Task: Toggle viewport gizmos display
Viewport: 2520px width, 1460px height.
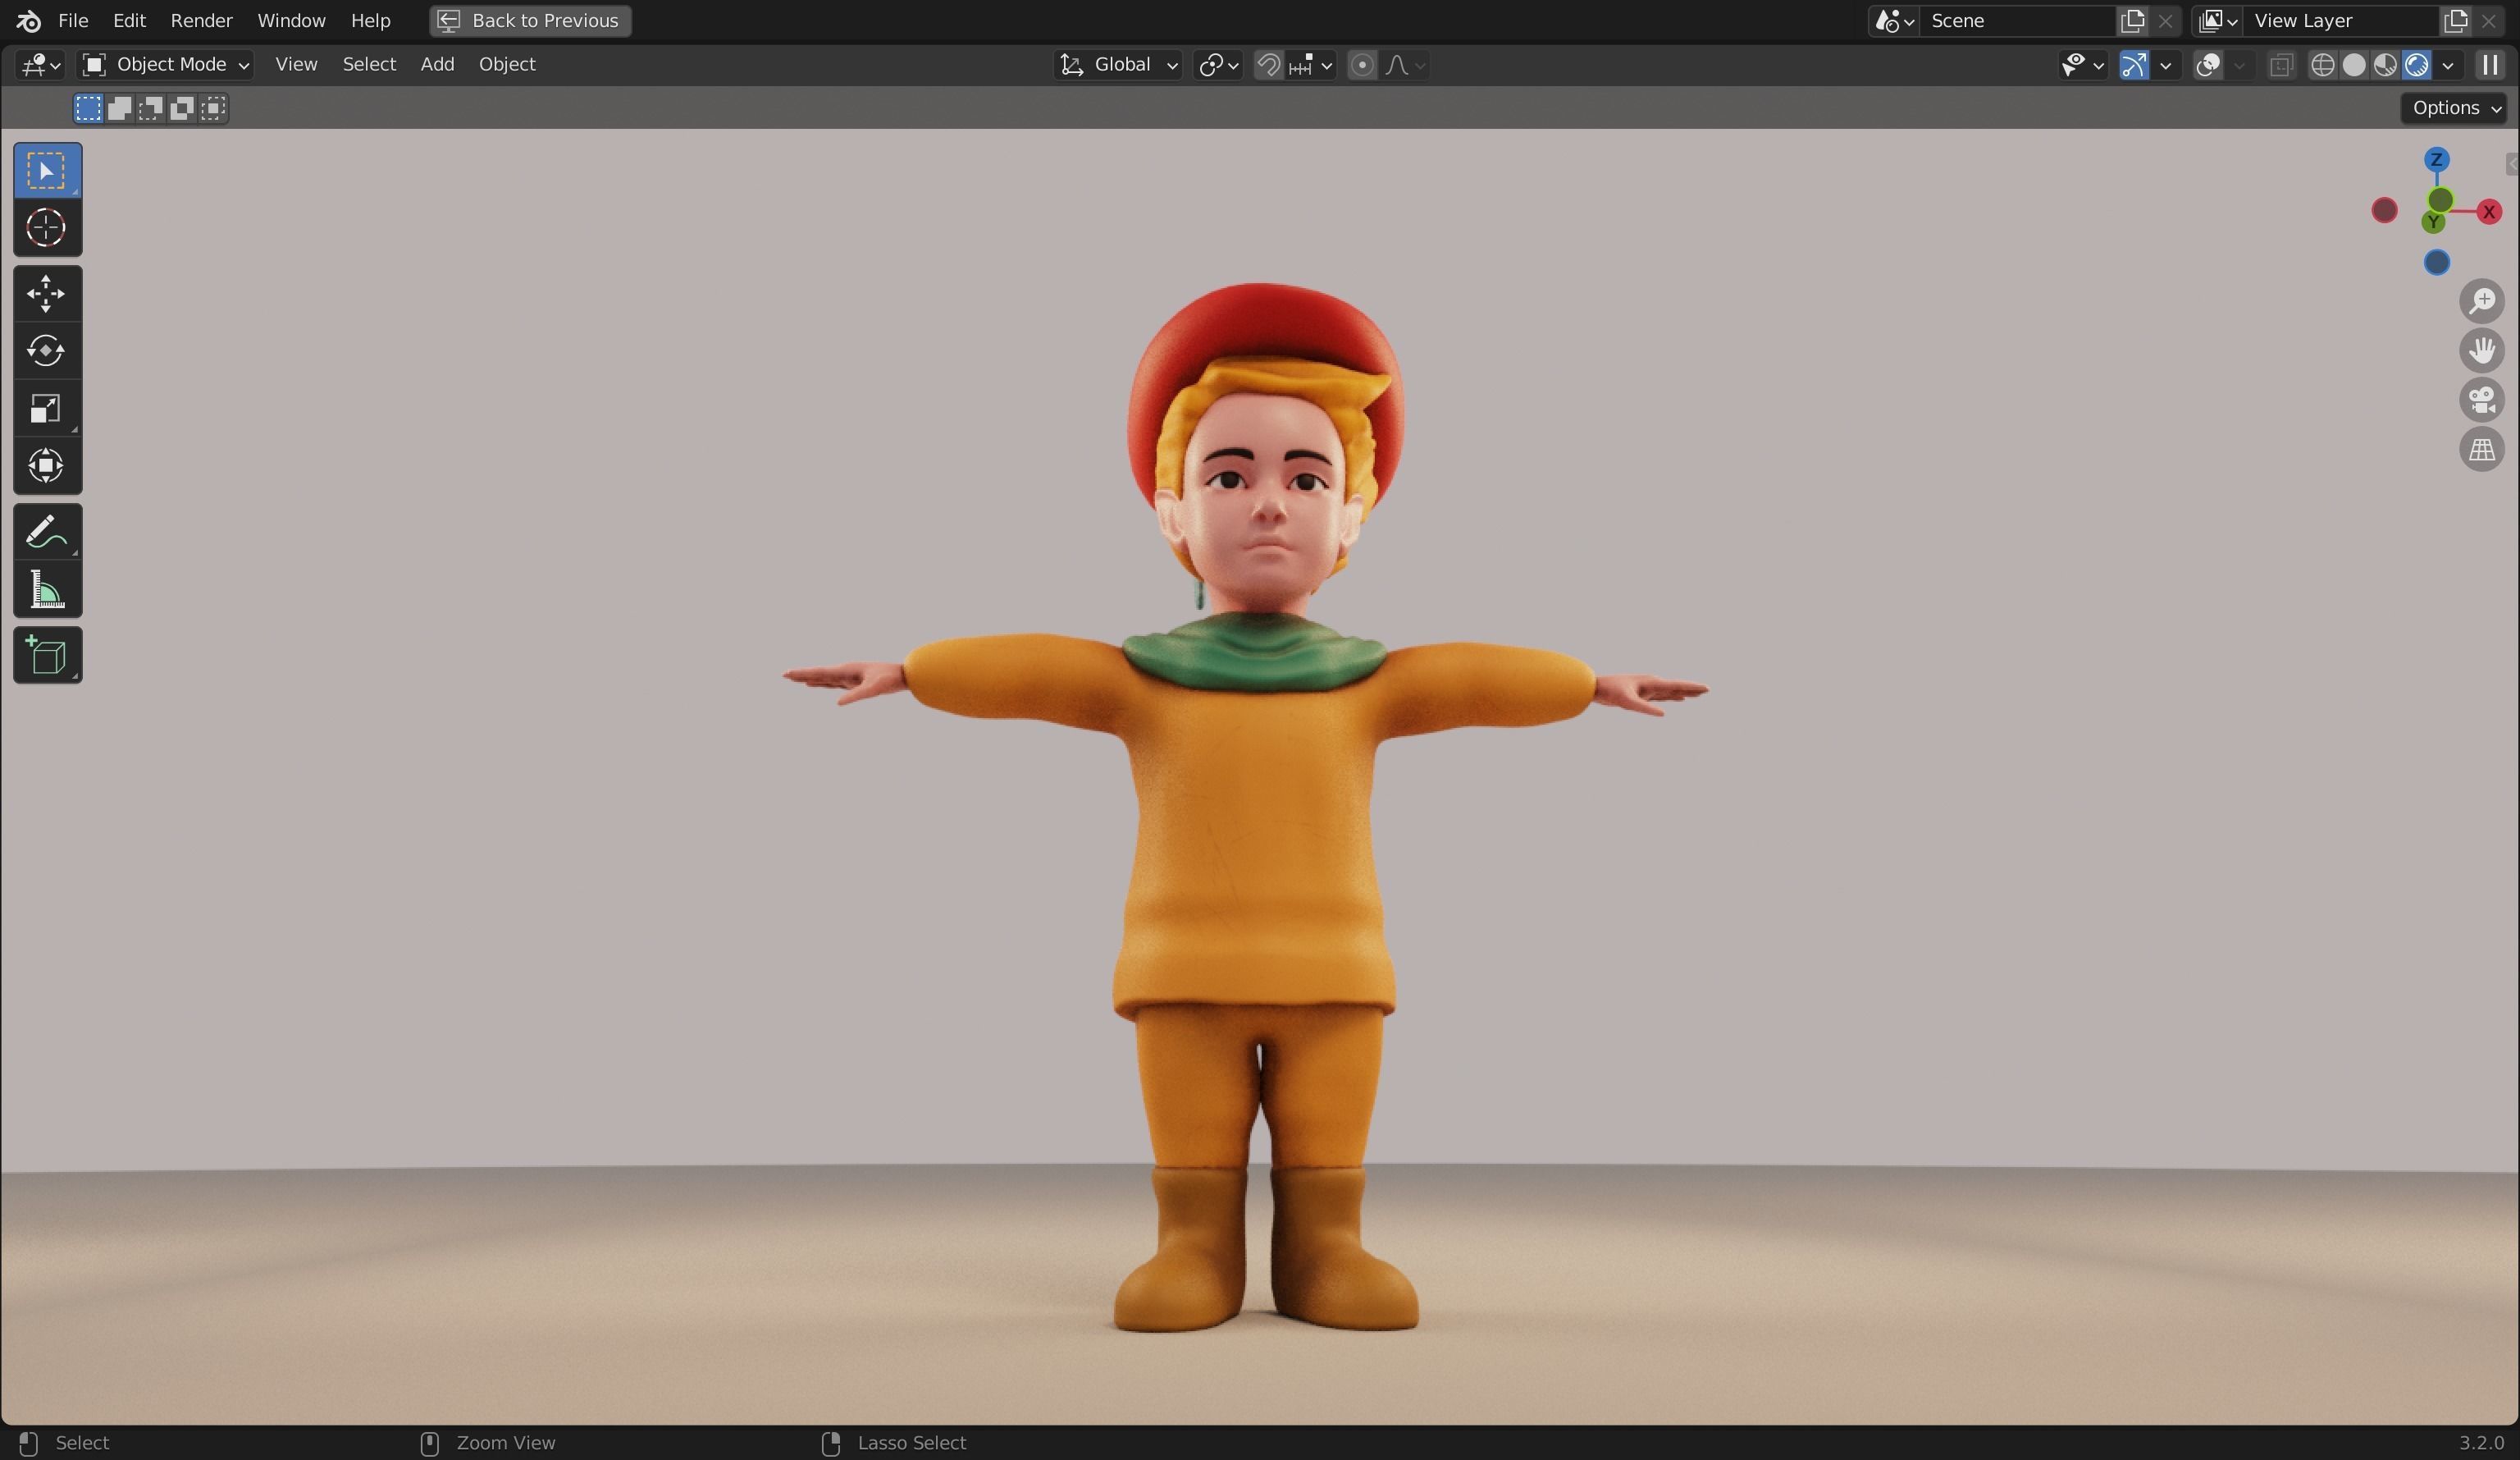Action: point(2134,65)
